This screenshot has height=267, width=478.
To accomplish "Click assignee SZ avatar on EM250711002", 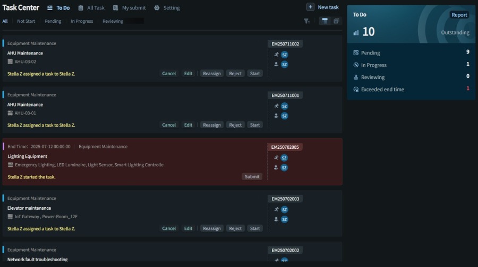I will point(285,65).
